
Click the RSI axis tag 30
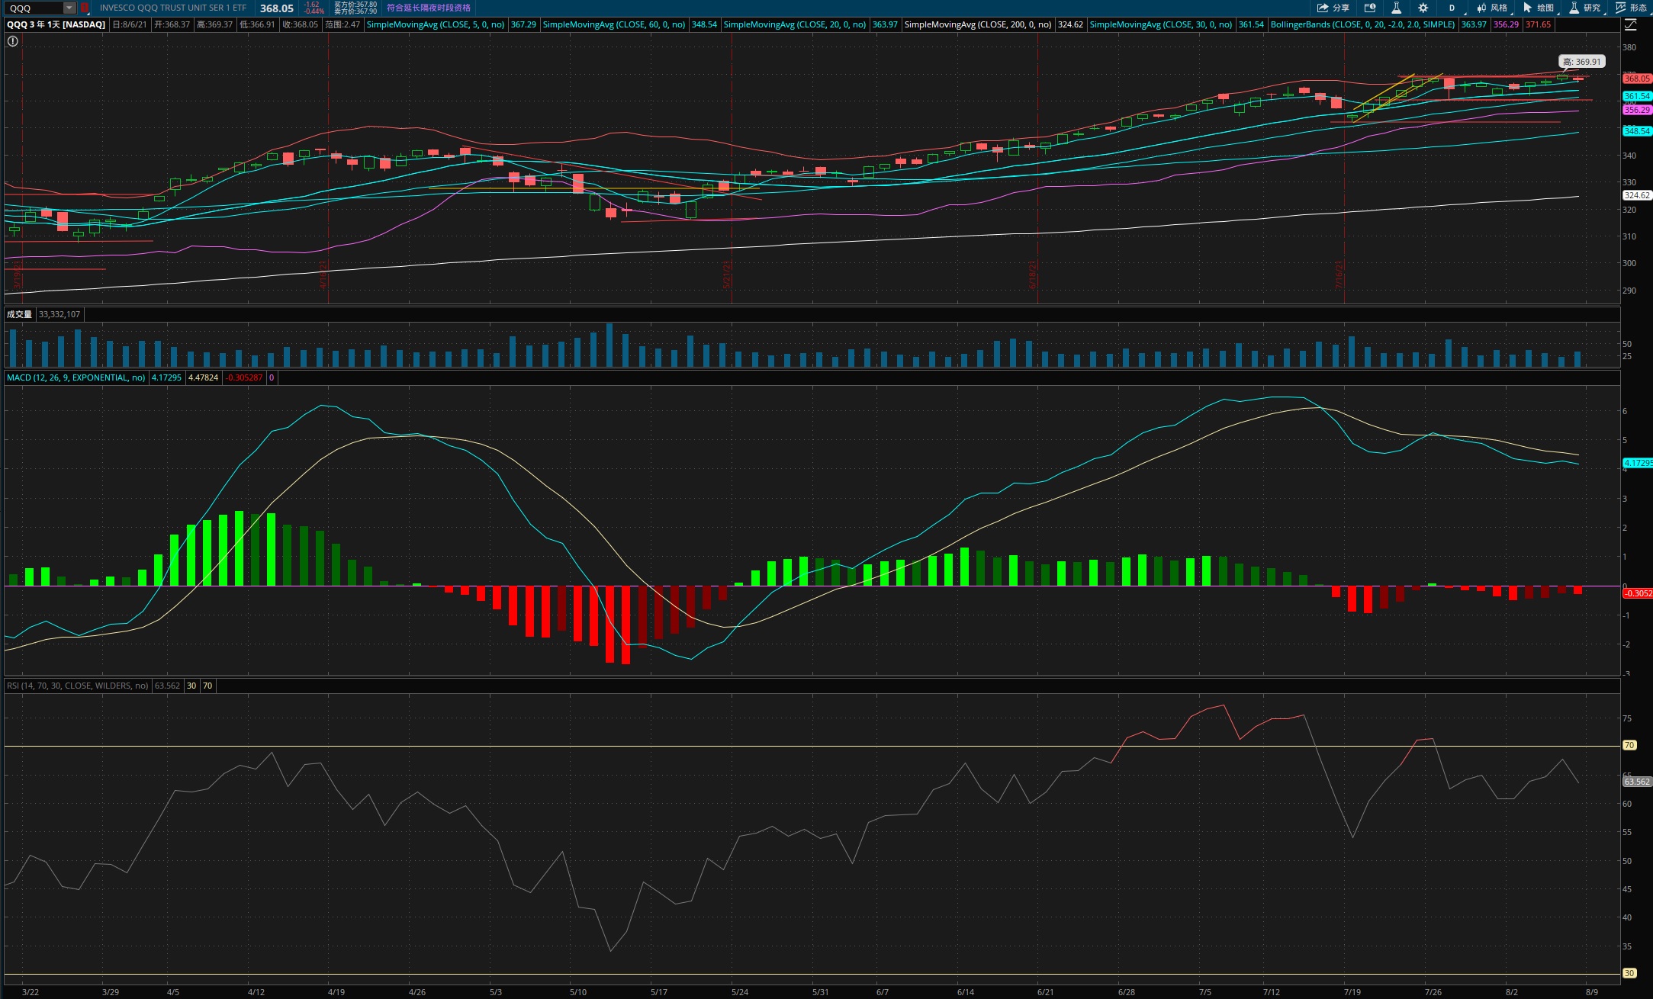(1629, 973)
